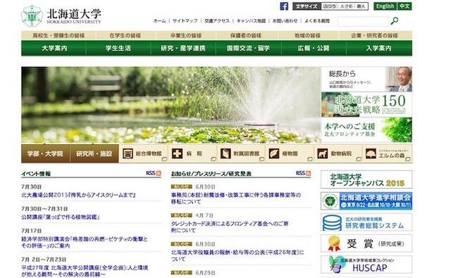Open the 国際交流・留学 main menu
451x278 pixels.
248,48
